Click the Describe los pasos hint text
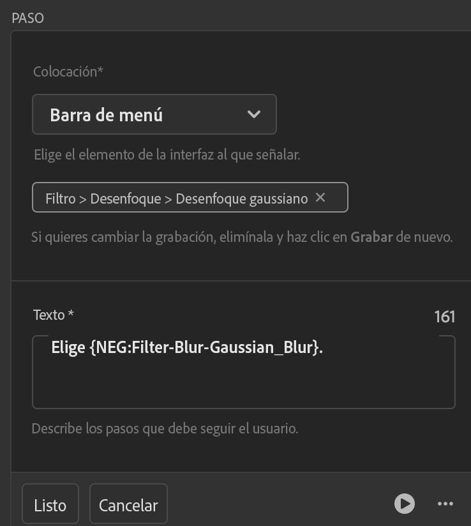 (x=165, y=428)
